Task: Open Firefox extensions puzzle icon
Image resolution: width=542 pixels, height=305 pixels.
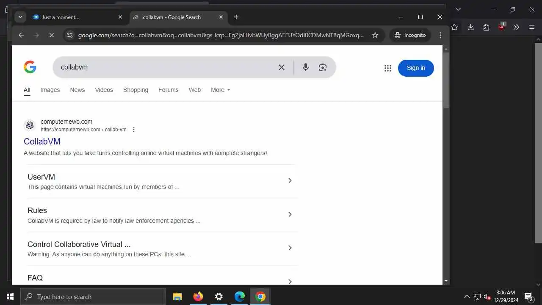Action: [x=486, y=27]
